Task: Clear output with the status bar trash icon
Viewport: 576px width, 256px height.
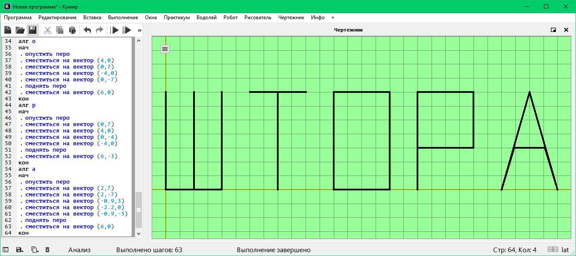Action: click(x=47, y=250)
